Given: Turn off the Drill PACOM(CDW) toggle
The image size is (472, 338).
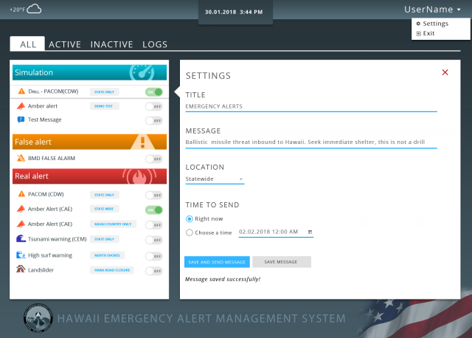Looking at the screenshot, I should click(x=154, y=92).
